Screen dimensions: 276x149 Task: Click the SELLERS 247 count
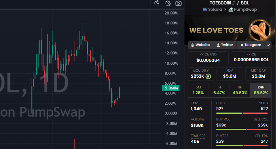point(264,141)
